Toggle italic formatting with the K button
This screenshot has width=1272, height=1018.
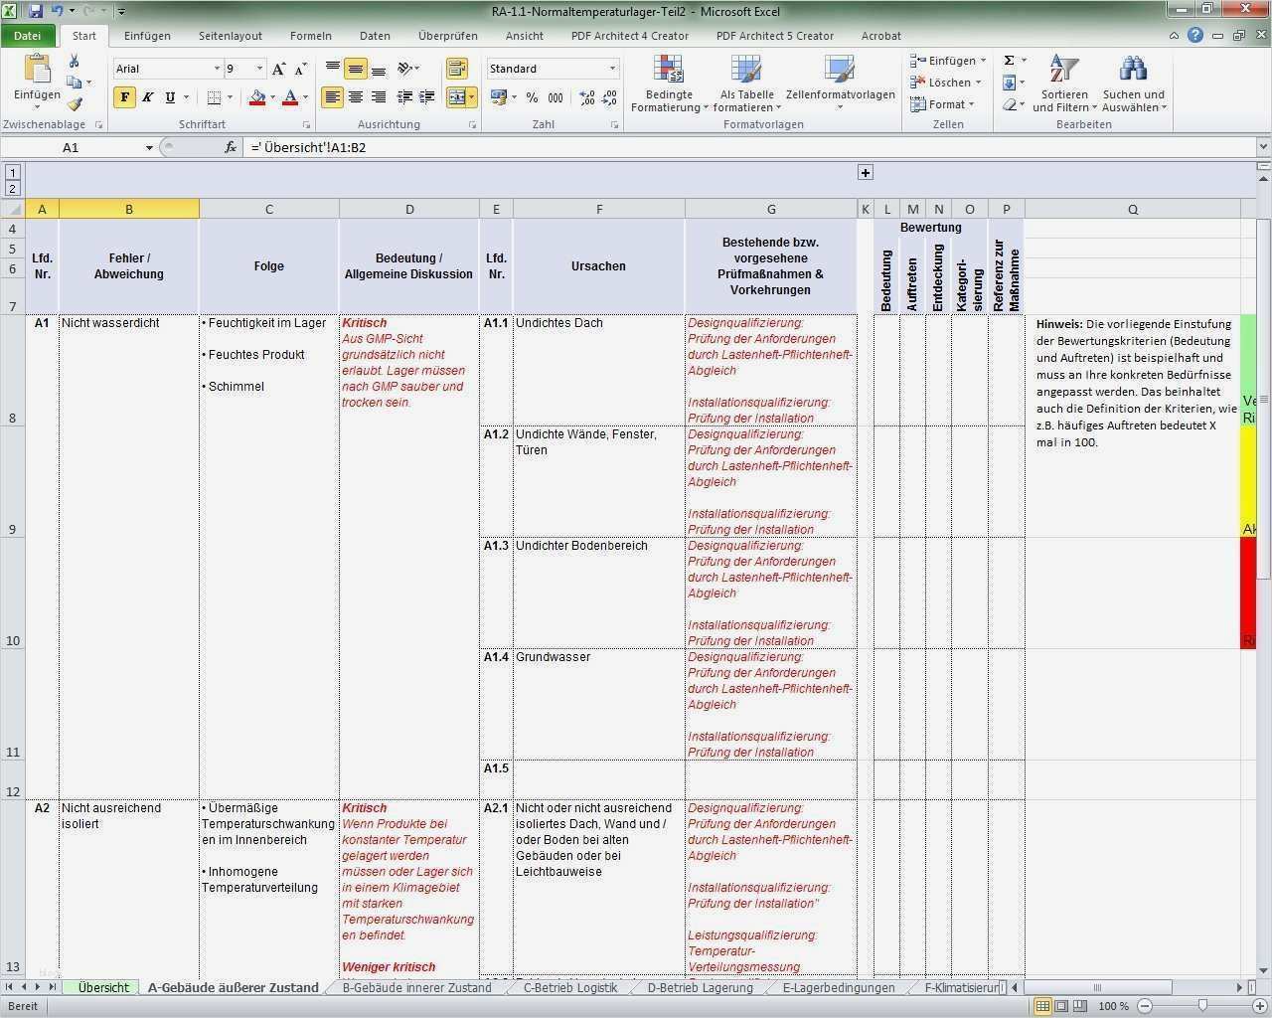[x=147, y=97]
